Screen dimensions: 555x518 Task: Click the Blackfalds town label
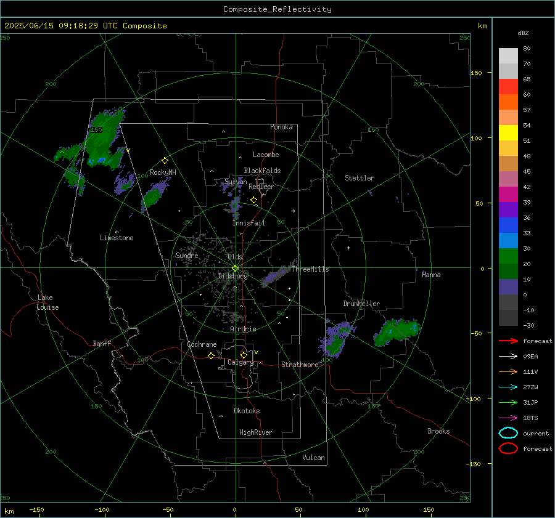pyautogui.click(x=262, y=171)
